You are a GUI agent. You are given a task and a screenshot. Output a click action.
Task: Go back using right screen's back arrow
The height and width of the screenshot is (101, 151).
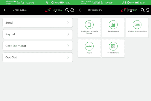point(80,10)
